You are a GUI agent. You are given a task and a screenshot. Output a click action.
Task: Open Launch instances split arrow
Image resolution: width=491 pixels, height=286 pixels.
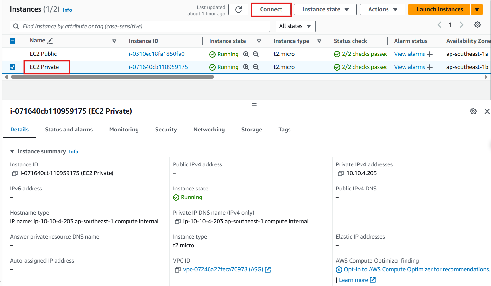click(477, 10)
